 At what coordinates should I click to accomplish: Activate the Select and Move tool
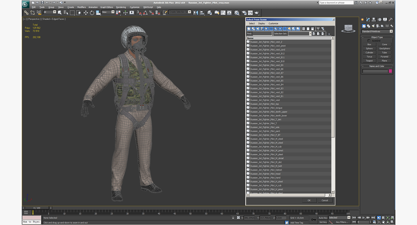coord(86,13)
